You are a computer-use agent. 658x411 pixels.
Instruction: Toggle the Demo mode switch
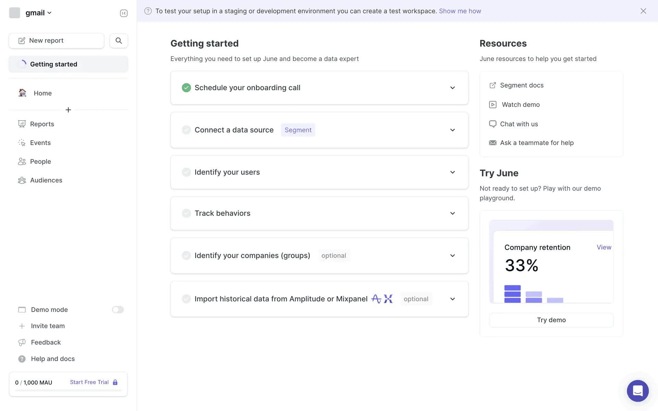tap(118, 310)
